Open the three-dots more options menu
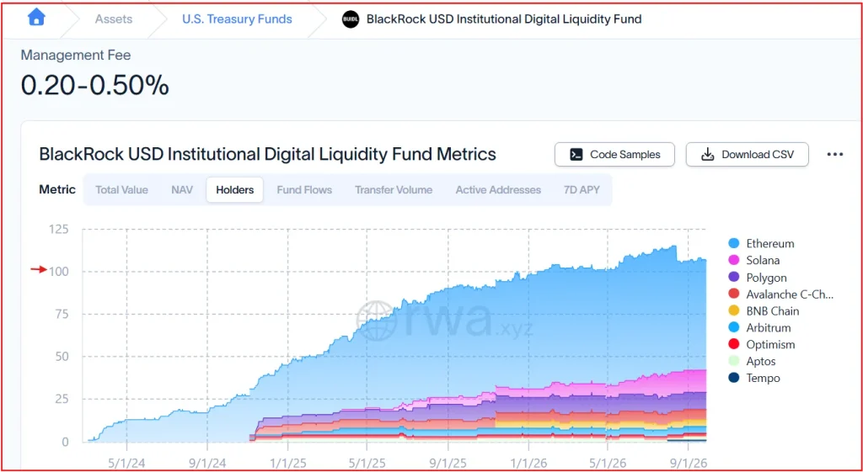Viewport: 863px width, 472px height. click(835, 155)
